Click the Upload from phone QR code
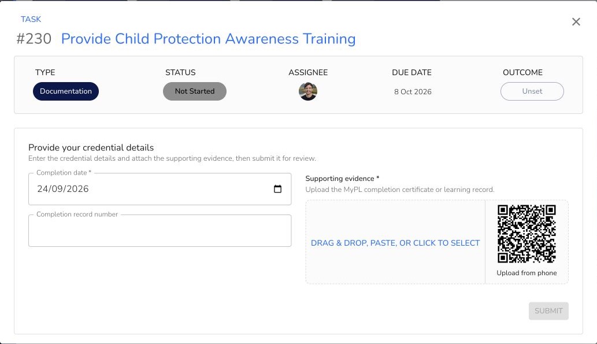597x344 pixels. coord(526,234)
